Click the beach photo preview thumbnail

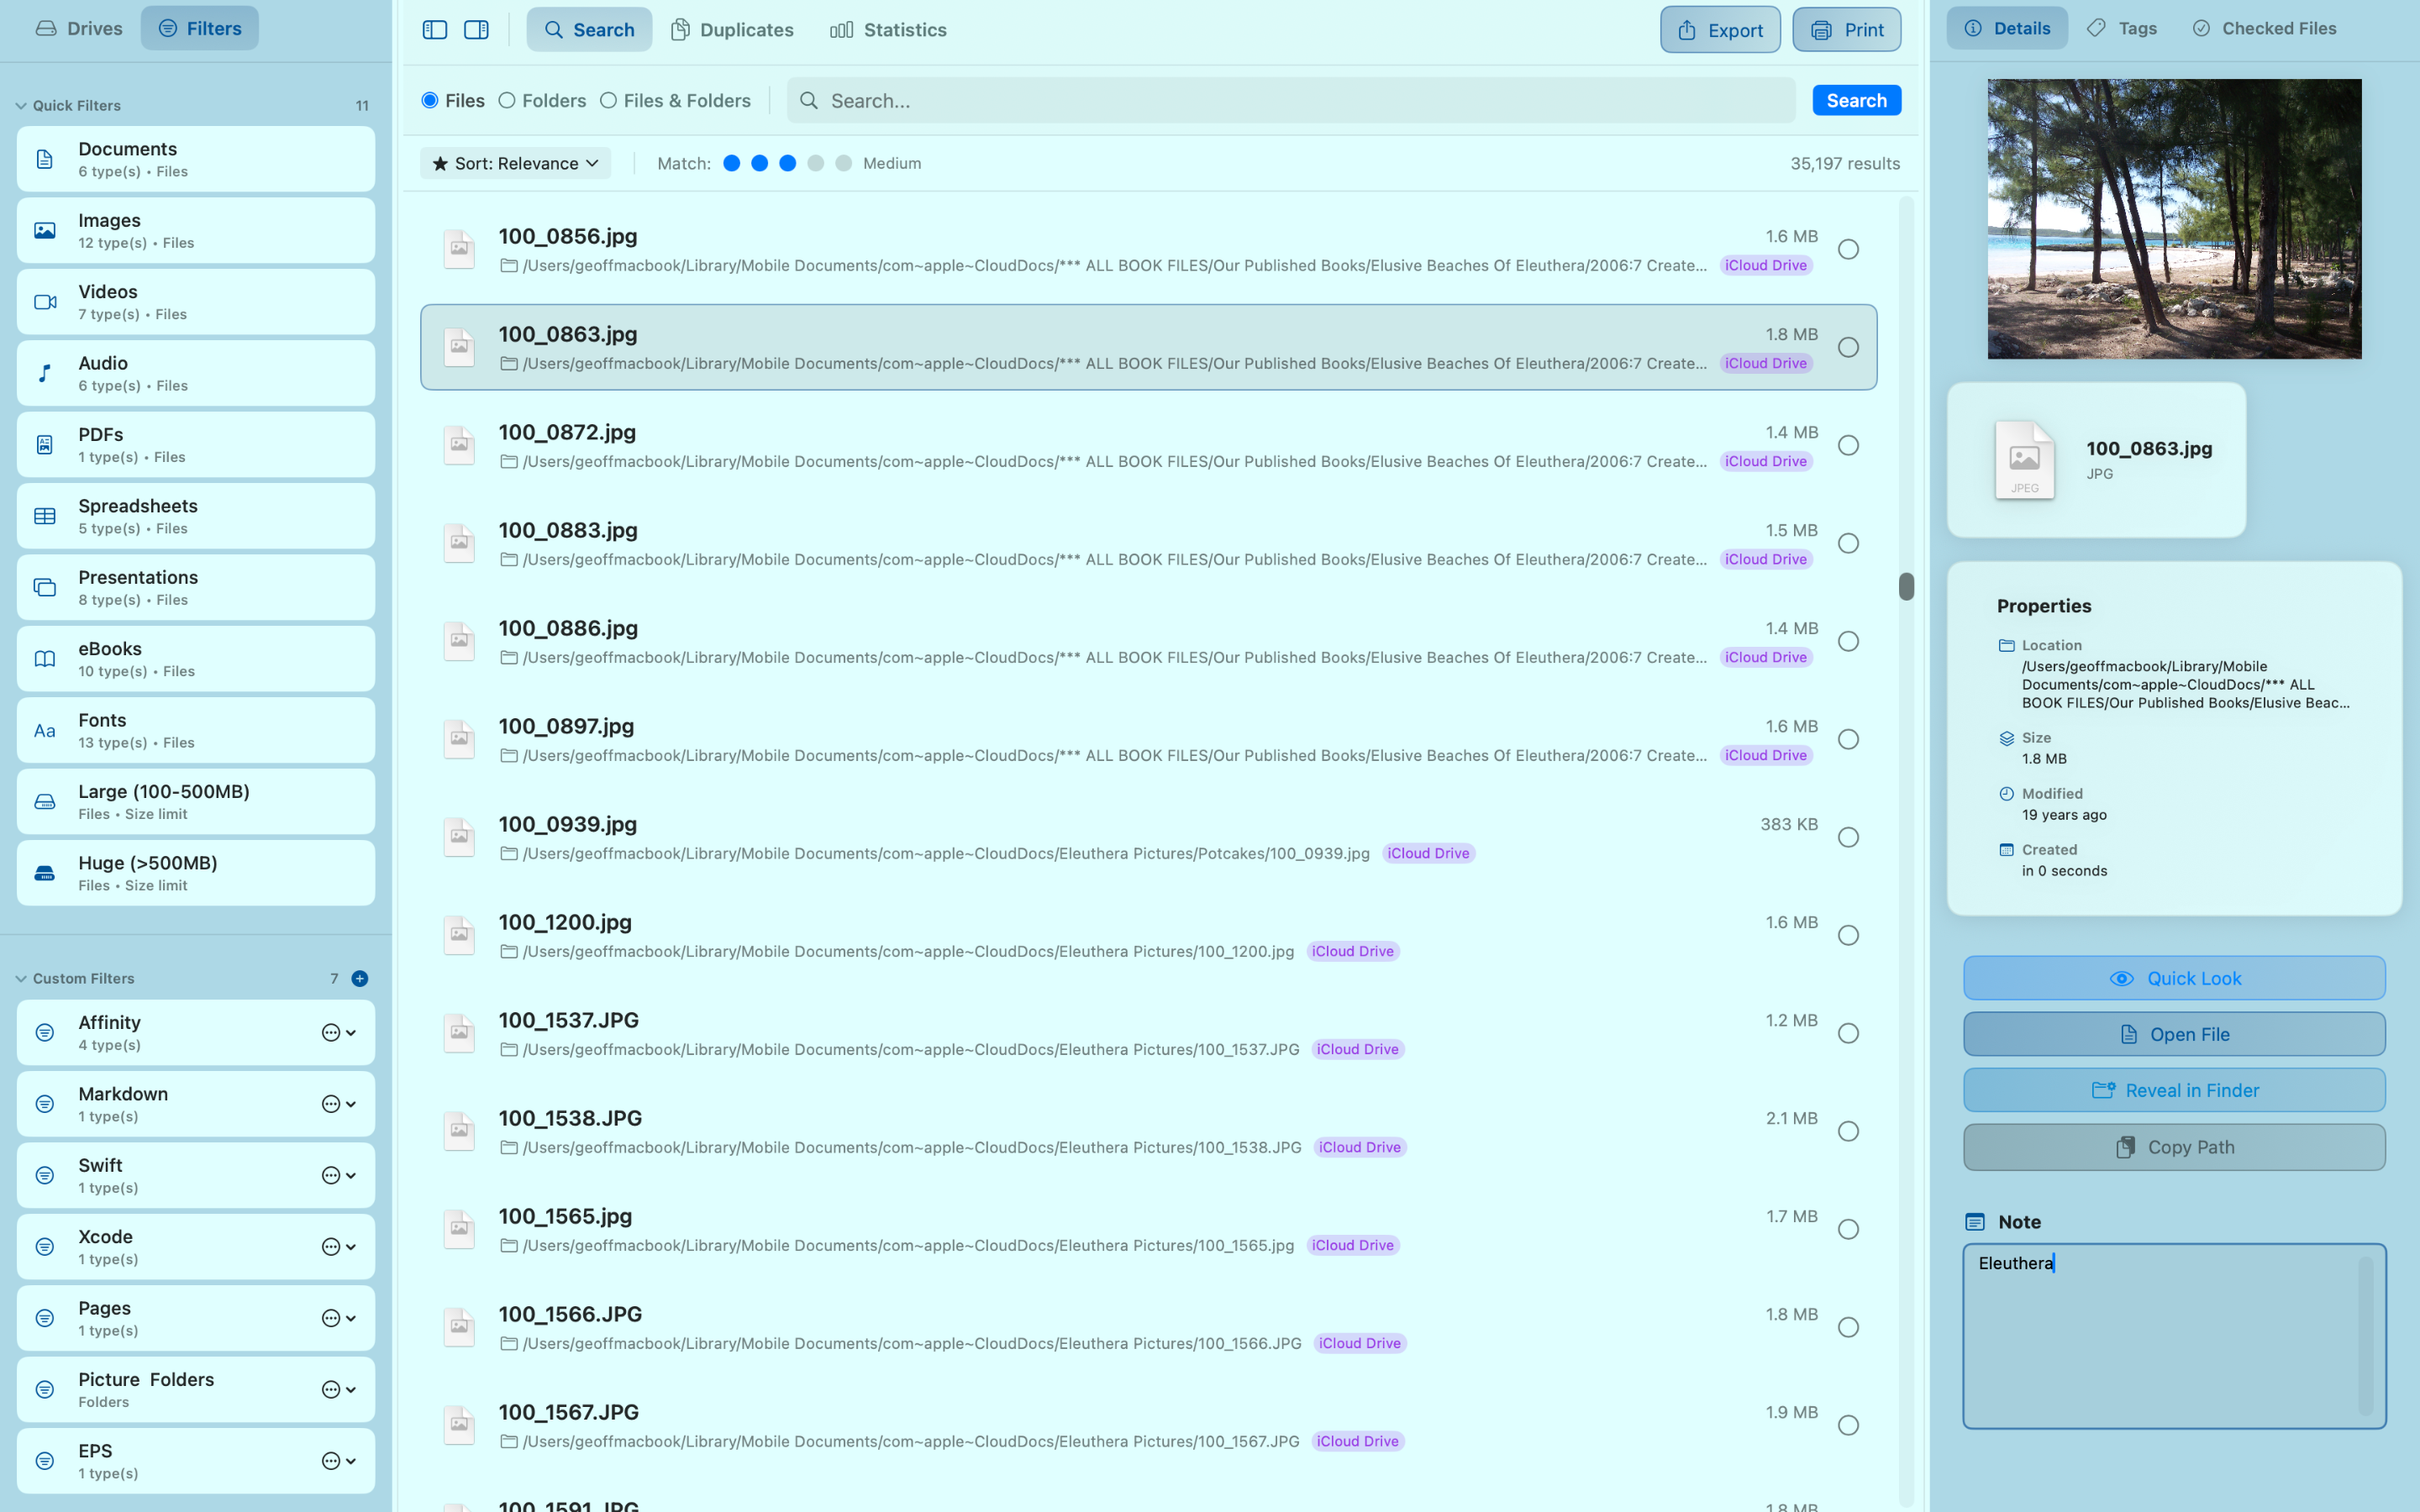click(2174, 219)
